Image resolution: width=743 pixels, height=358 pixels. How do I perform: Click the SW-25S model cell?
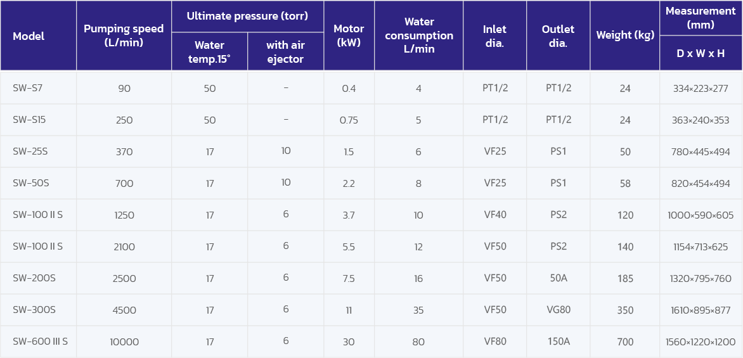click(x=31, y=151)
